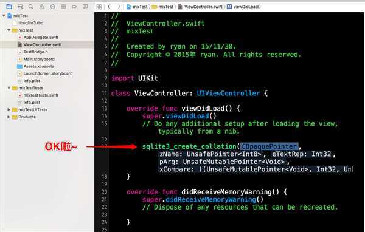Select ViewController.swift in navigator
Screen dimensions: 365x232
tap(47, 44)
